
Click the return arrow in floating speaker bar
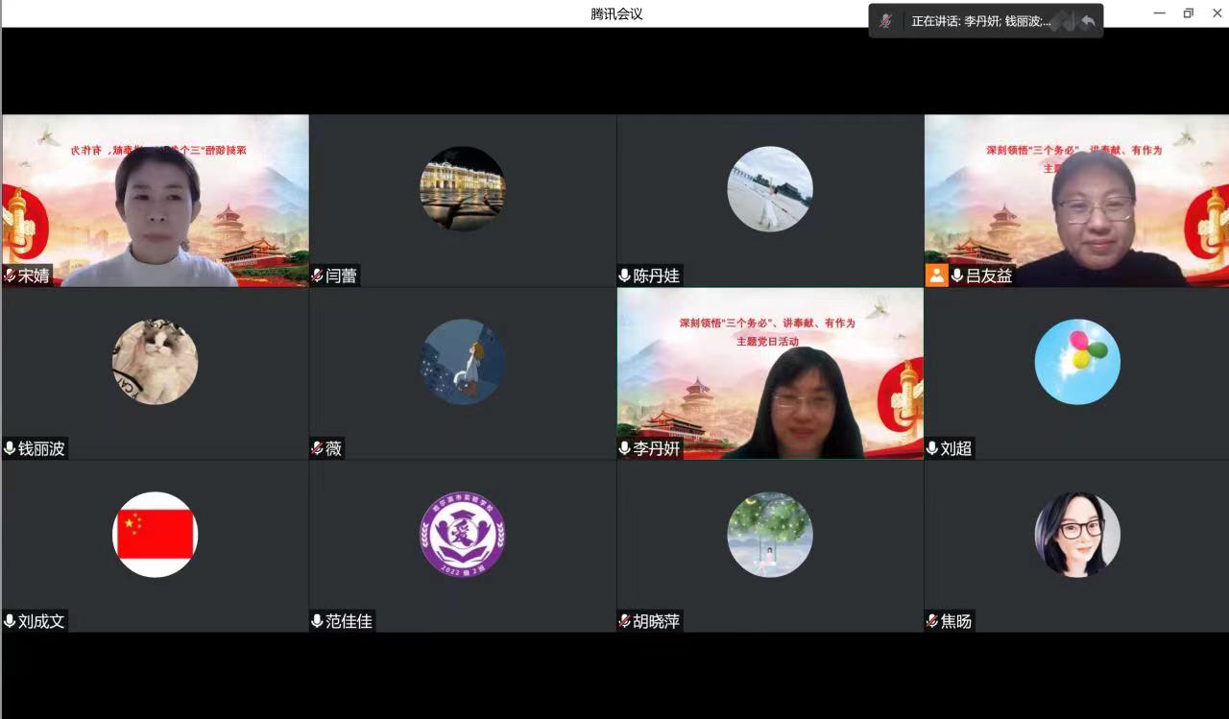click(1087, 21)
